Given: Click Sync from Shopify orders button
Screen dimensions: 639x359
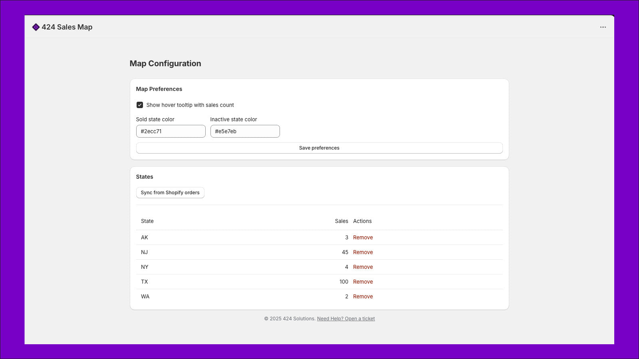Looking at the screenshot, I should [x=170, y=193].
